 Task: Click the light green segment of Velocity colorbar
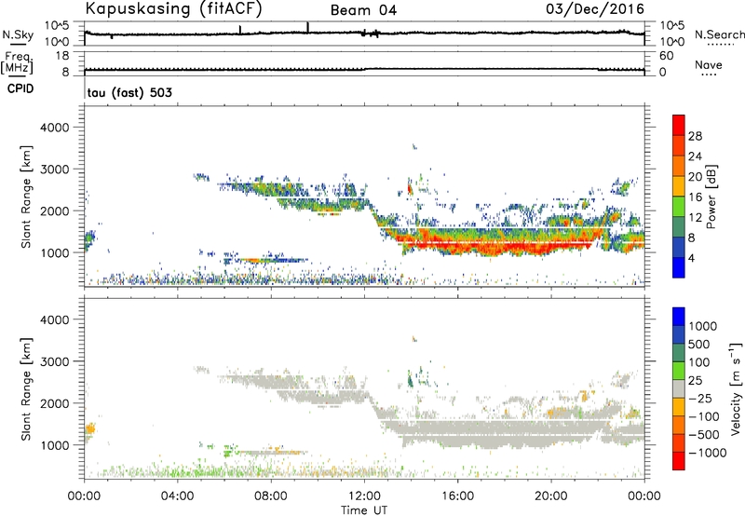pyautogui.click(x=679, y=371)
